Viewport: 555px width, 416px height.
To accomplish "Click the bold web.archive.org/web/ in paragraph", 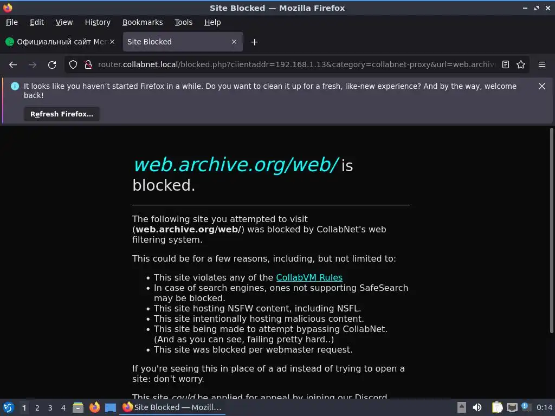I will pos(188,230).
